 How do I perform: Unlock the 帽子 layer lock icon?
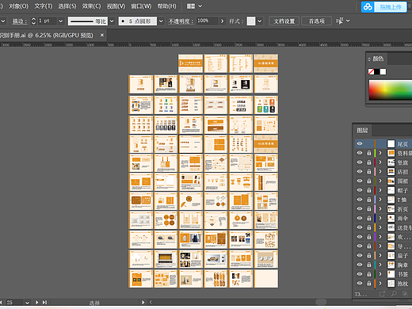369,190
